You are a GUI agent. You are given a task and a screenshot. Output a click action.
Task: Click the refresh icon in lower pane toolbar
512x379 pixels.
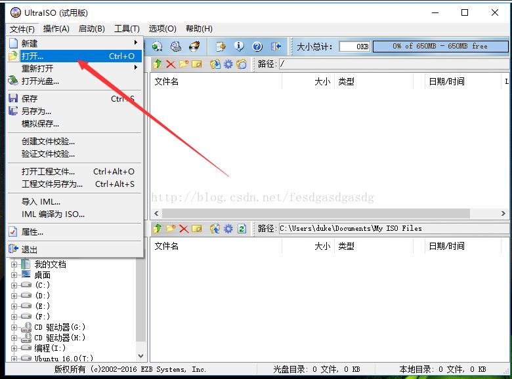242,228
